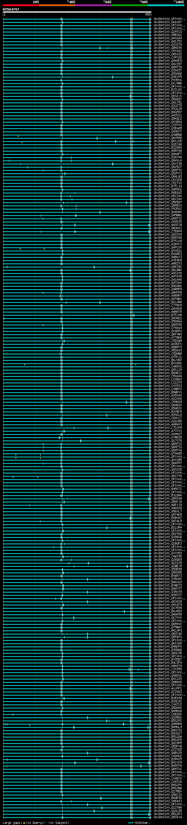Select hit UniRef100_A4S5I2

click(x=168, y=115)
